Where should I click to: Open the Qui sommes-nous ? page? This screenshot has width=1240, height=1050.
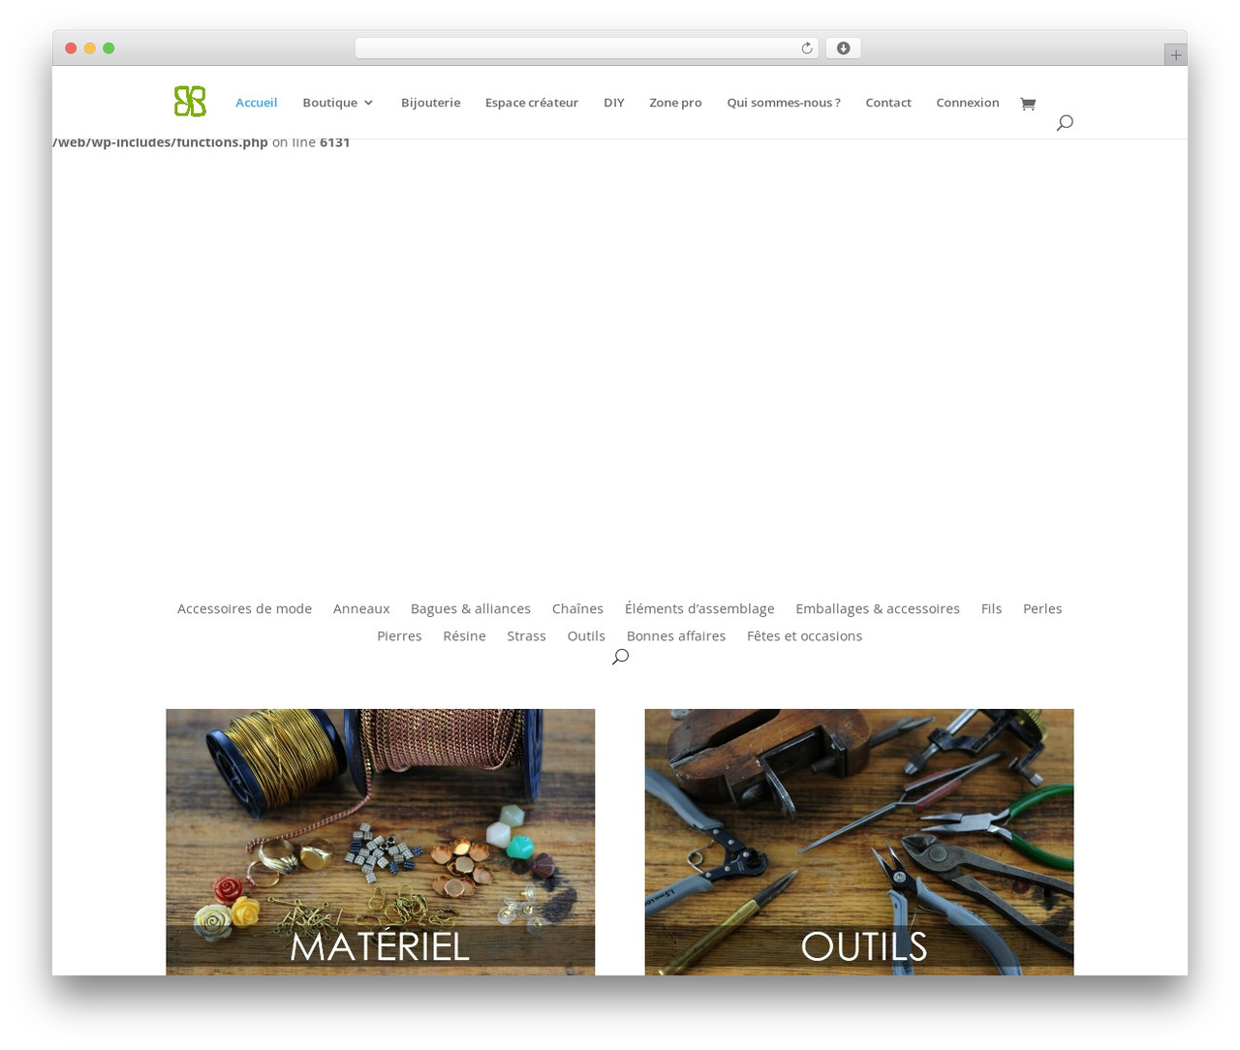(784, 103)
